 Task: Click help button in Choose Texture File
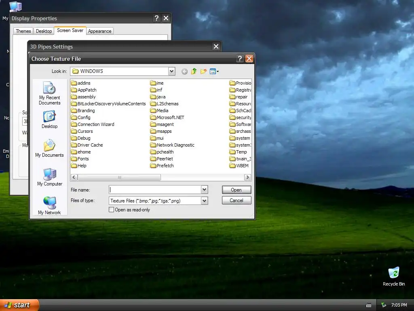240,59
